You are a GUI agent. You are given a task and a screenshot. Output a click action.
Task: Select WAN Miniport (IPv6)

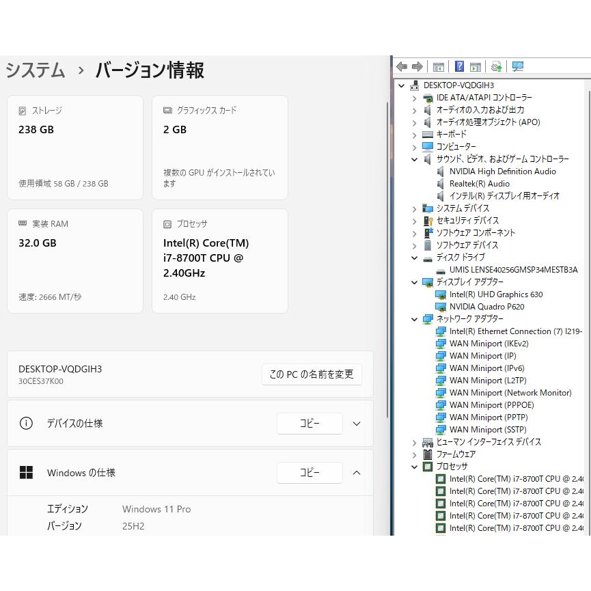point(486,368)
